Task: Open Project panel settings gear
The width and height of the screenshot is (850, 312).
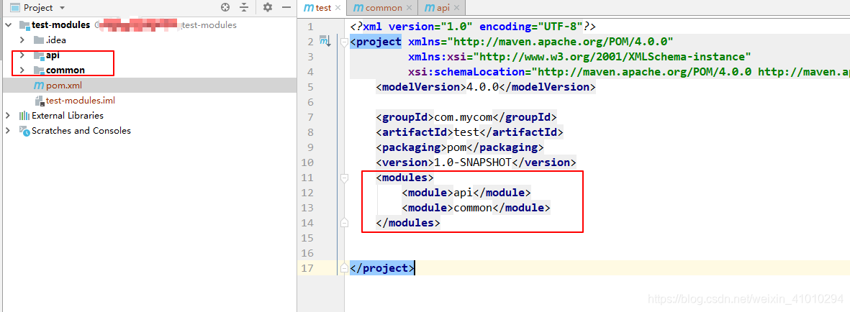Action: pos(268,8)
